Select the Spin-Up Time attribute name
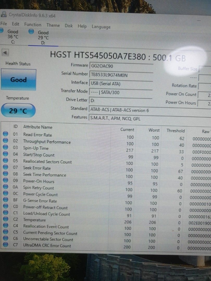 (x=36, y=148)
